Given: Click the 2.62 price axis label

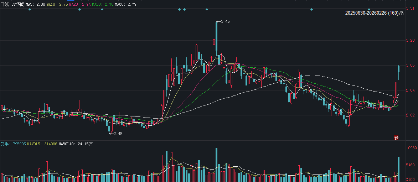Looking at the screenshot, I should [x=410, y=115].
